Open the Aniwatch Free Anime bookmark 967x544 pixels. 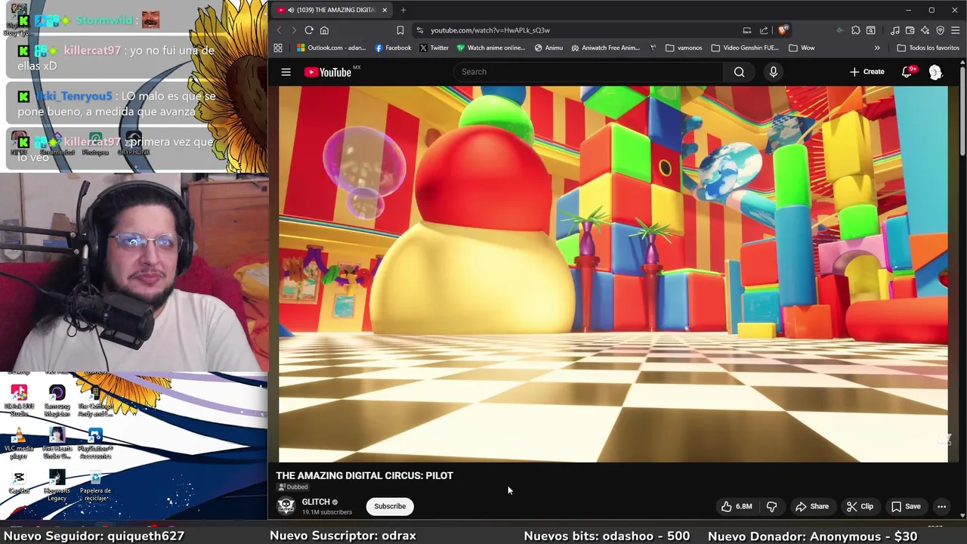(606, 48)
